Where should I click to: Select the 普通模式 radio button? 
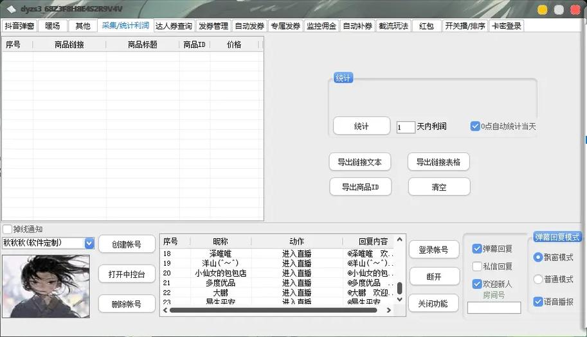tap(538, 279)
